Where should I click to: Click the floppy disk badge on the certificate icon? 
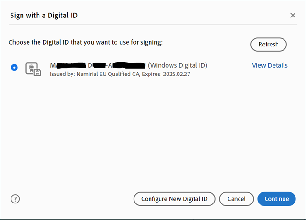38,73
